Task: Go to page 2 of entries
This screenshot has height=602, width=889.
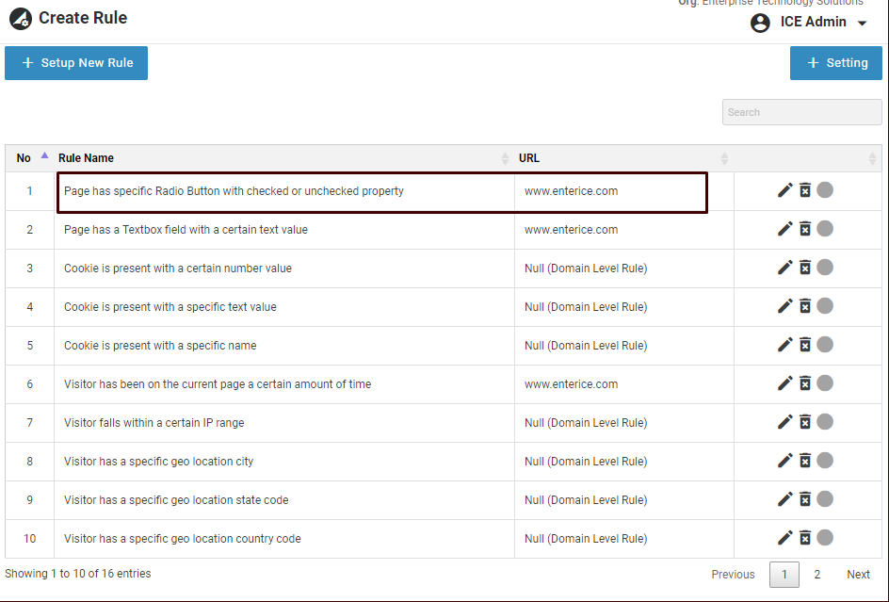Action: tap(816, 575)
